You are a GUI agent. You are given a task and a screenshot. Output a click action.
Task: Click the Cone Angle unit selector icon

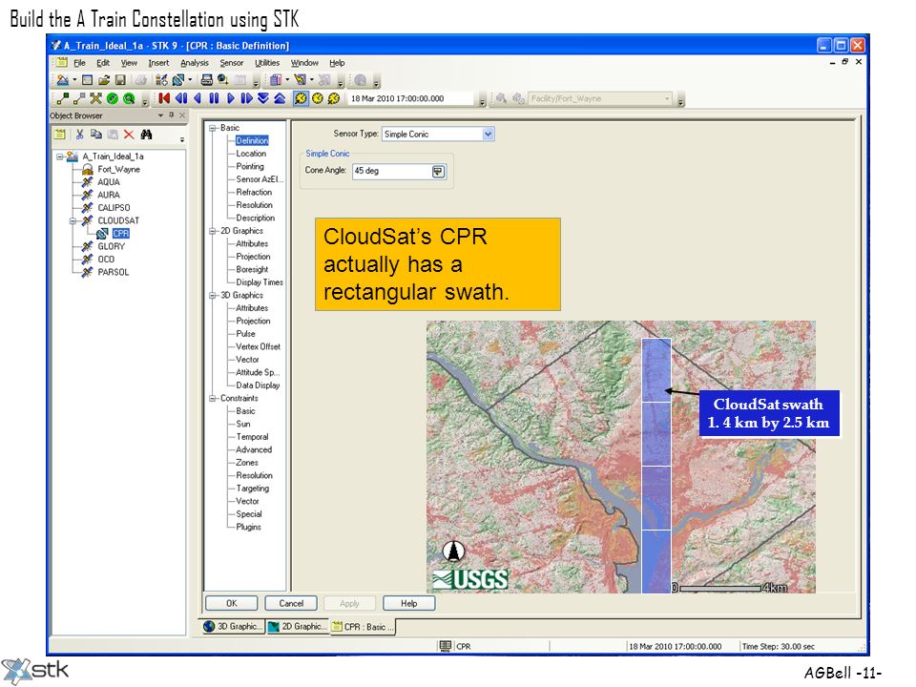(x=438, y=171)
